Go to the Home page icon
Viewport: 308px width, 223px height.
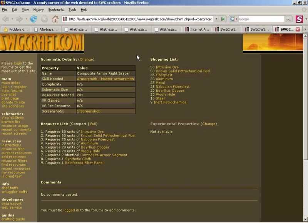(x=55, y=19)
